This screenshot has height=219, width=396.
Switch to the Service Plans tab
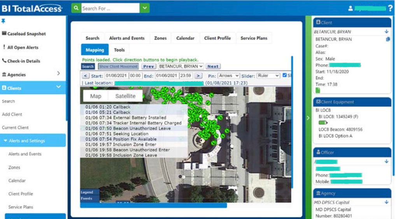point(254,38)
